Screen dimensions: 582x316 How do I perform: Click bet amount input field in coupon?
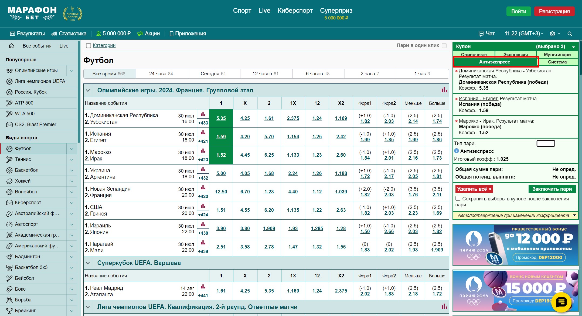click(x=546, y=143)
